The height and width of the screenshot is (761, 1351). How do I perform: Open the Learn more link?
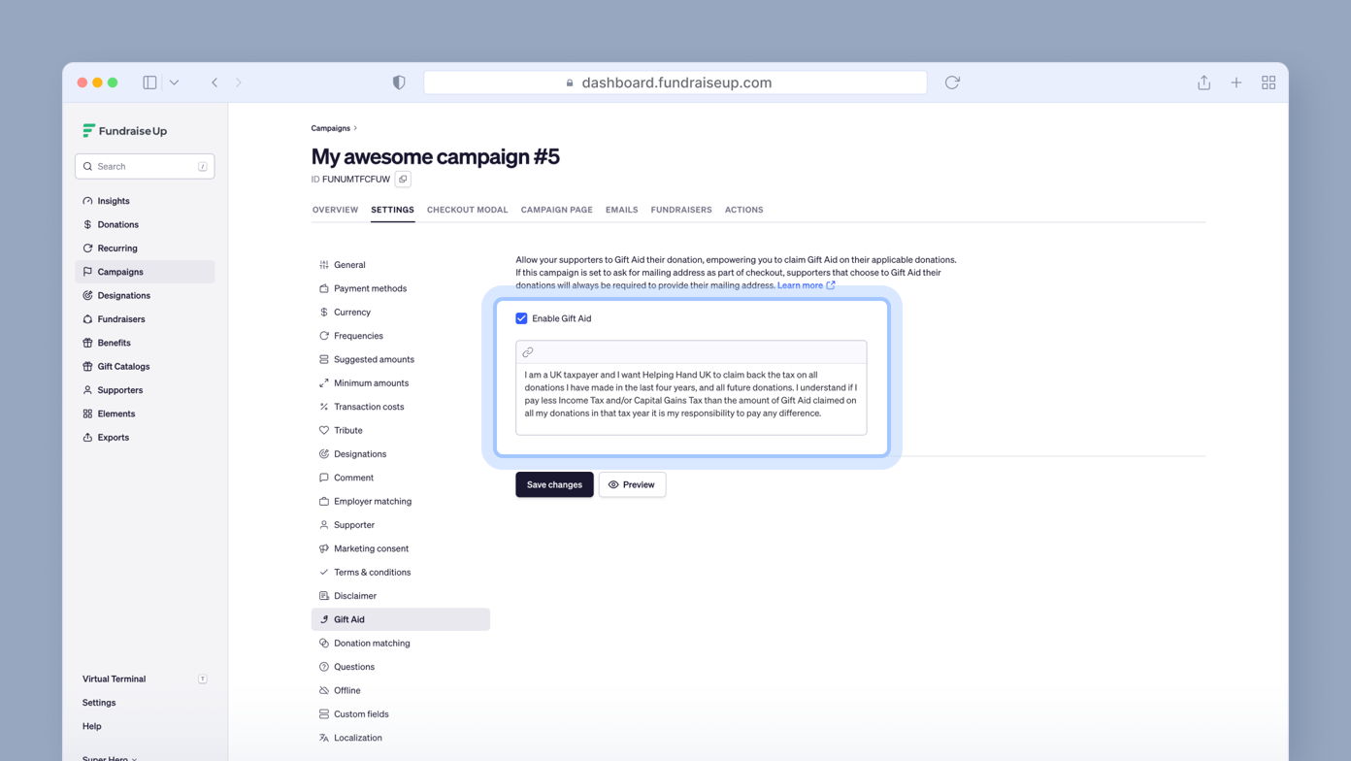(x=801, y=284)
